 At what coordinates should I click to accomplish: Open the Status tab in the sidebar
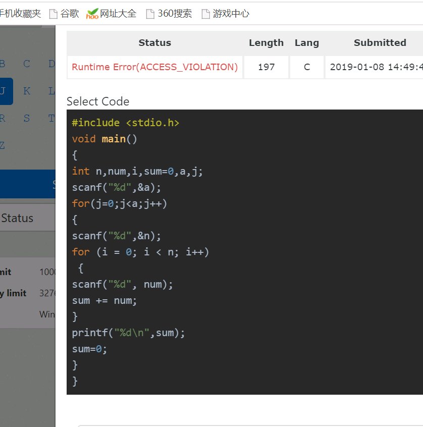coord(17,218)
